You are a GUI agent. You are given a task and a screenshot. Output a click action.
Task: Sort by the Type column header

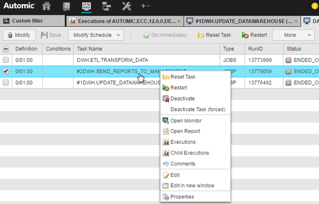[232, 49]
